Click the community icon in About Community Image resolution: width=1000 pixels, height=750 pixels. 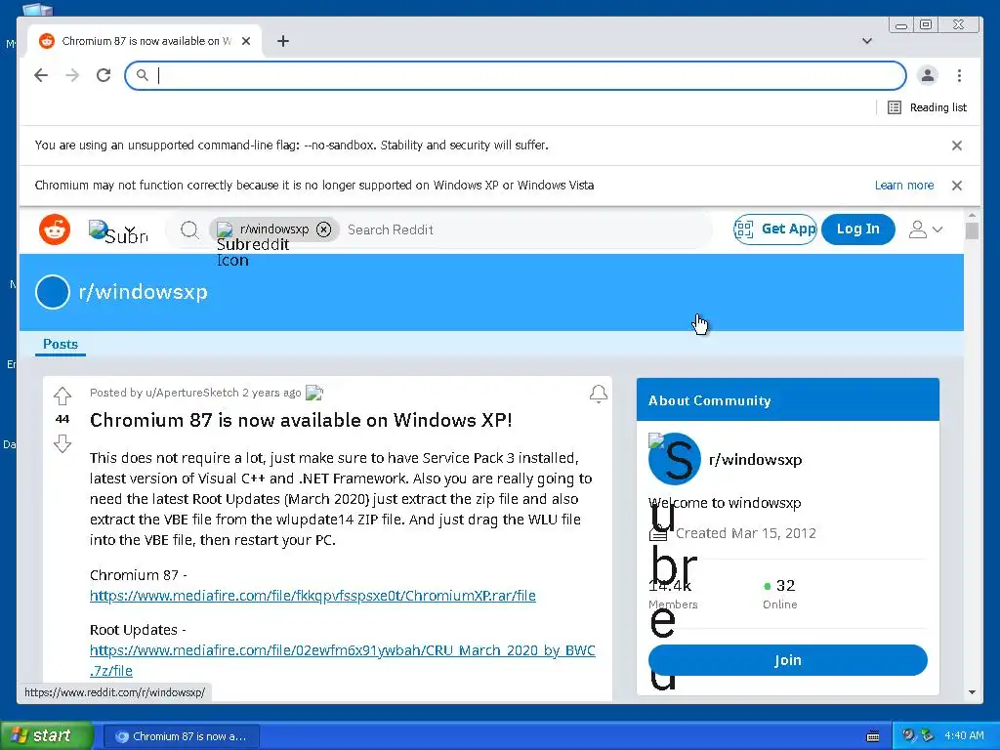coord(675,459)
